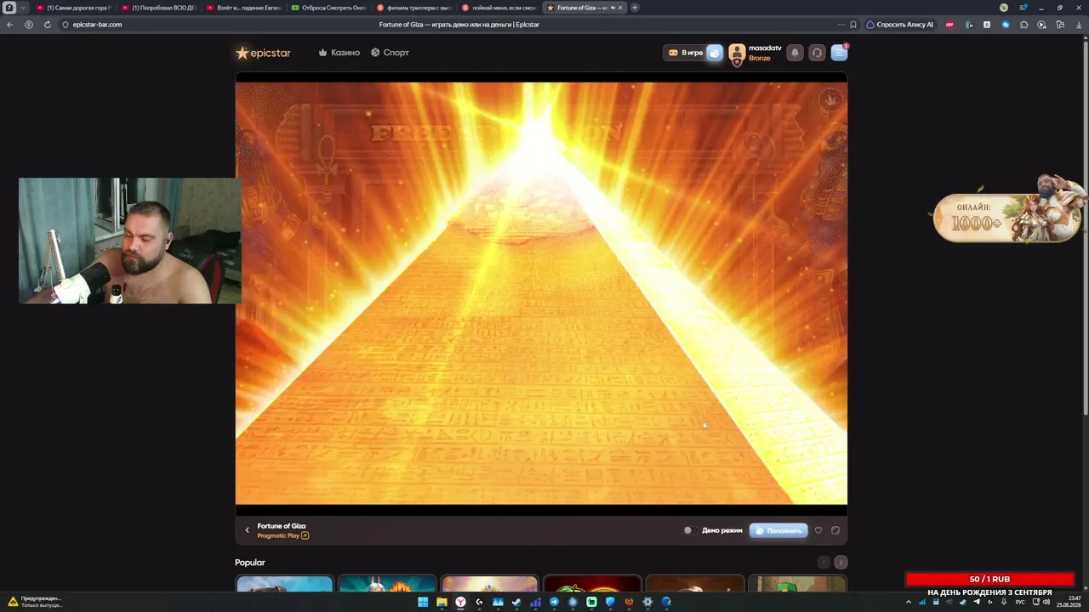Reload the current page
The width and height of the screenshot is (1089, 612).
click(47, 25)
